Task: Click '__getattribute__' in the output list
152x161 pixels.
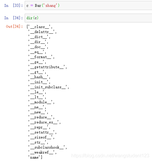Action: (46, 67)
